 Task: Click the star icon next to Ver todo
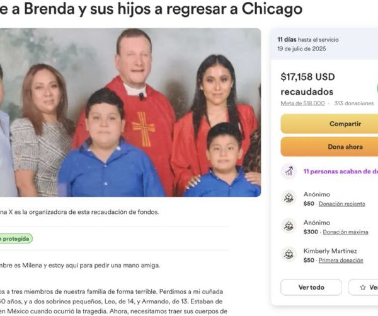[x=363, y=287]
